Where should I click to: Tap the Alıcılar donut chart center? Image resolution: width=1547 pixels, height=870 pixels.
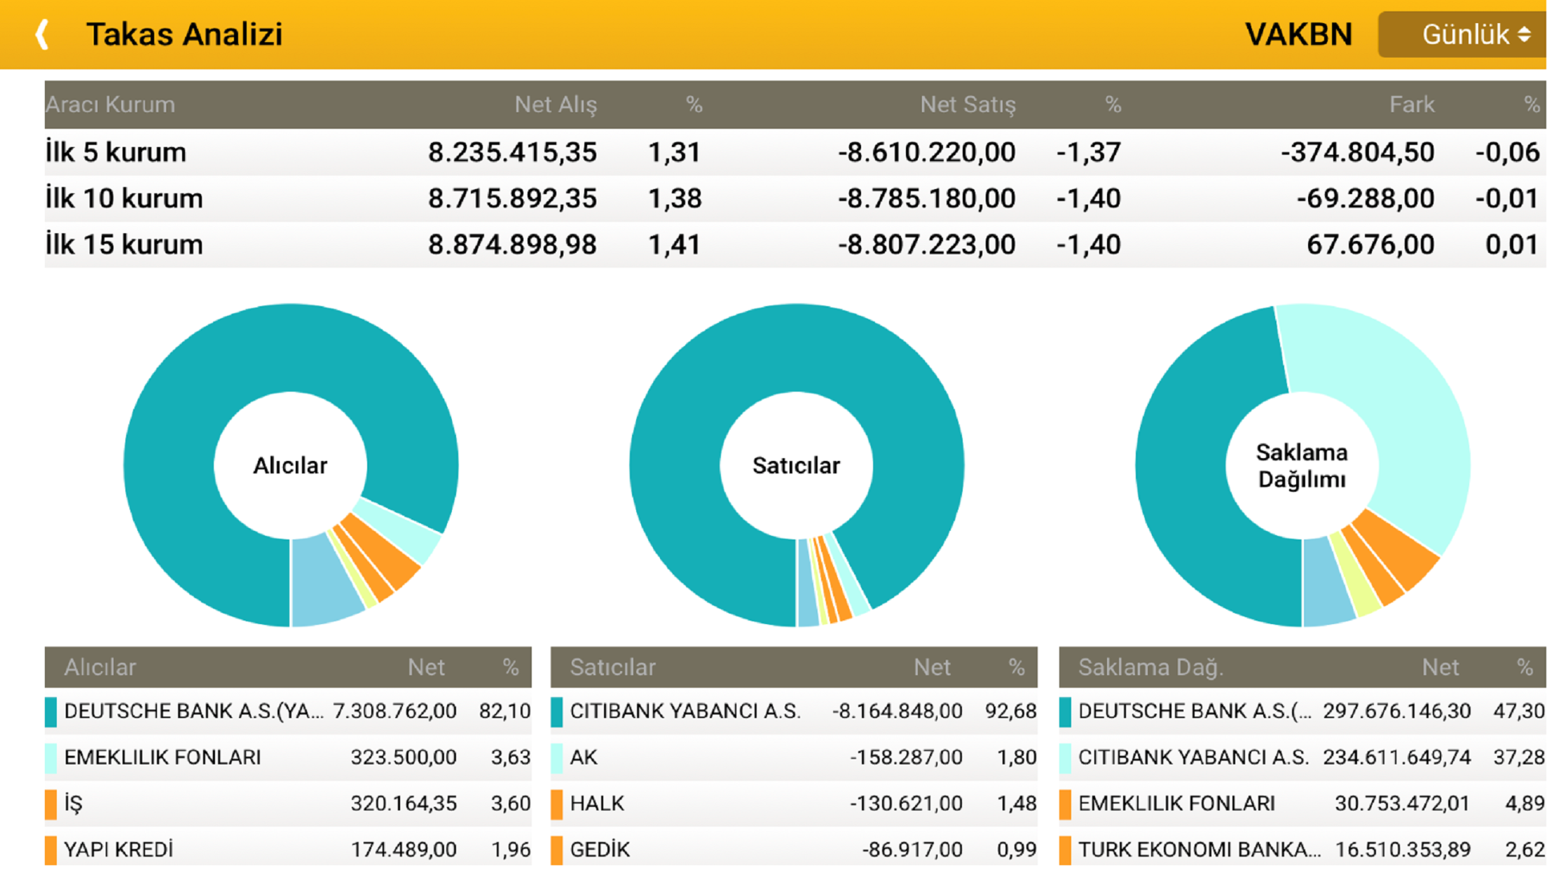(290, 465)
